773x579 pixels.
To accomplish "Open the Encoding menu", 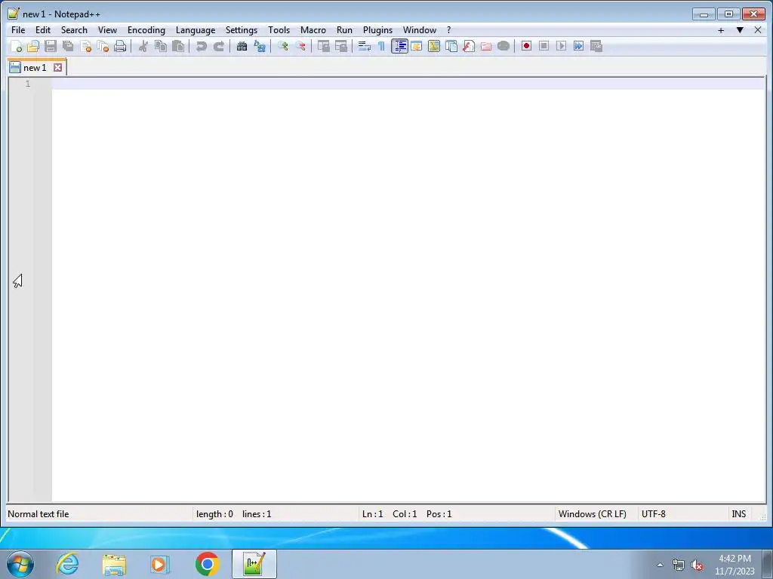I will coord(146,30).
